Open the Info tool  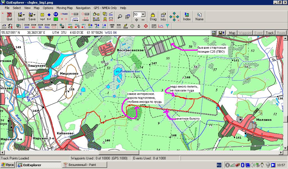coord(163,16)
